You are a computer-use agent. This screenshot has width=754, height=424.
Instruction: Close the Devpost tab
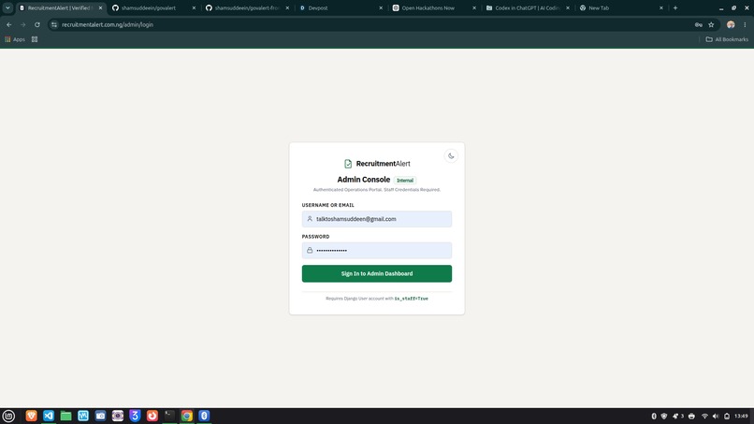pyautogui.click(x=381, y=7)
